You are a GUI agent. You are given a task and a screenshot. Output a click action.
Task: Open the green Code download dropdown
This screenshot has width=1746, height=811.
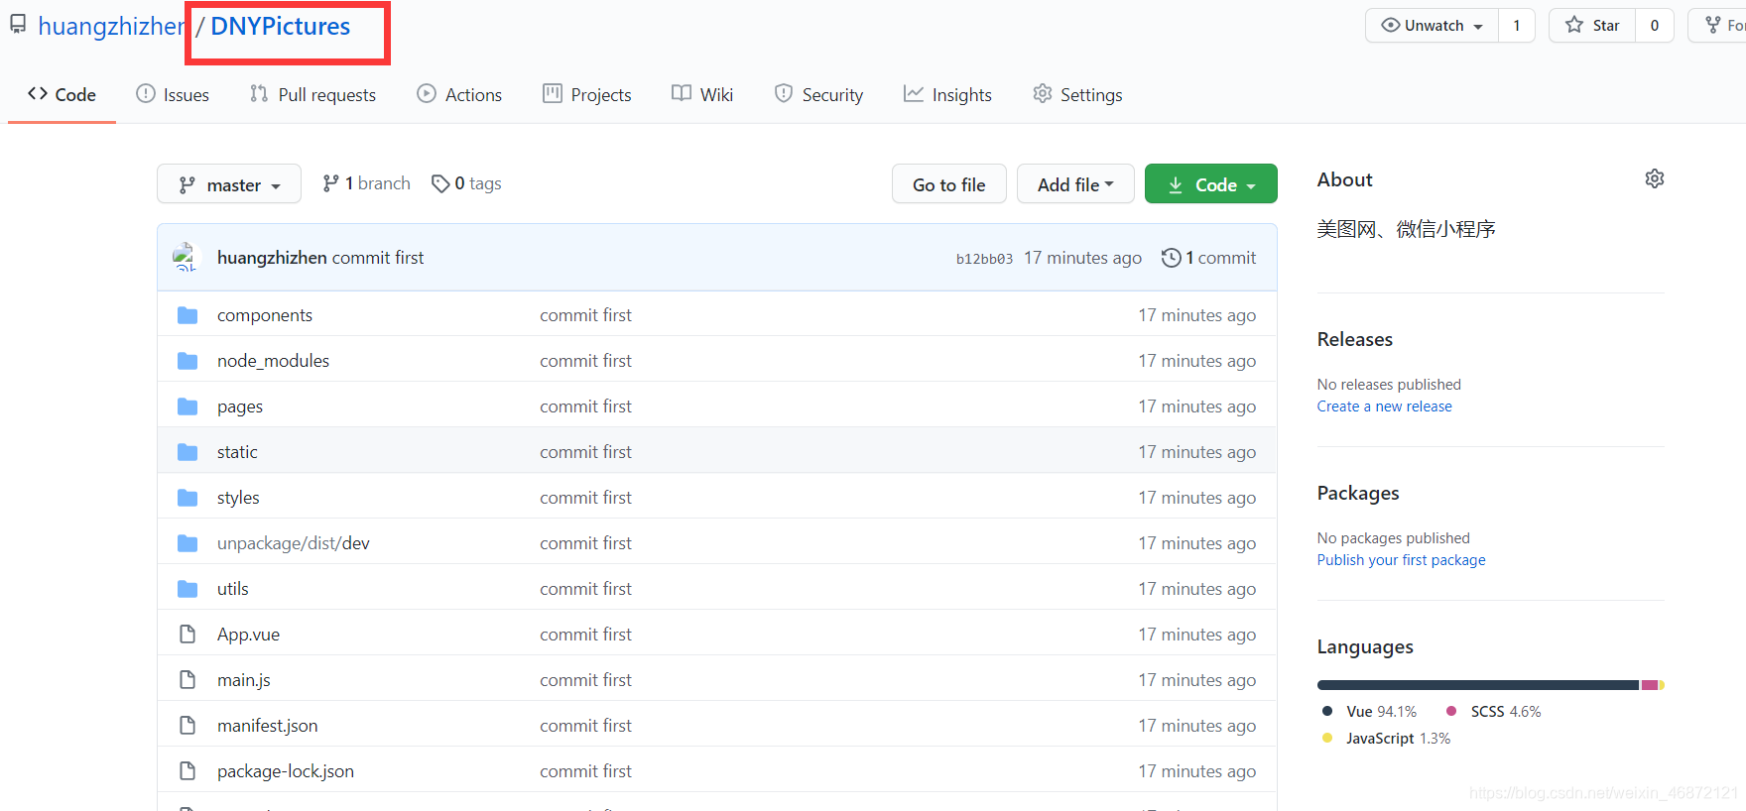coord(1211,184)
